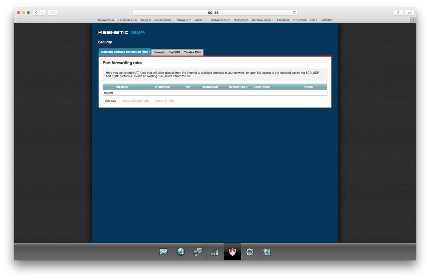Open the Spiegel bookmark
This screenshot has height=280, width=430.
coord(146,20)
